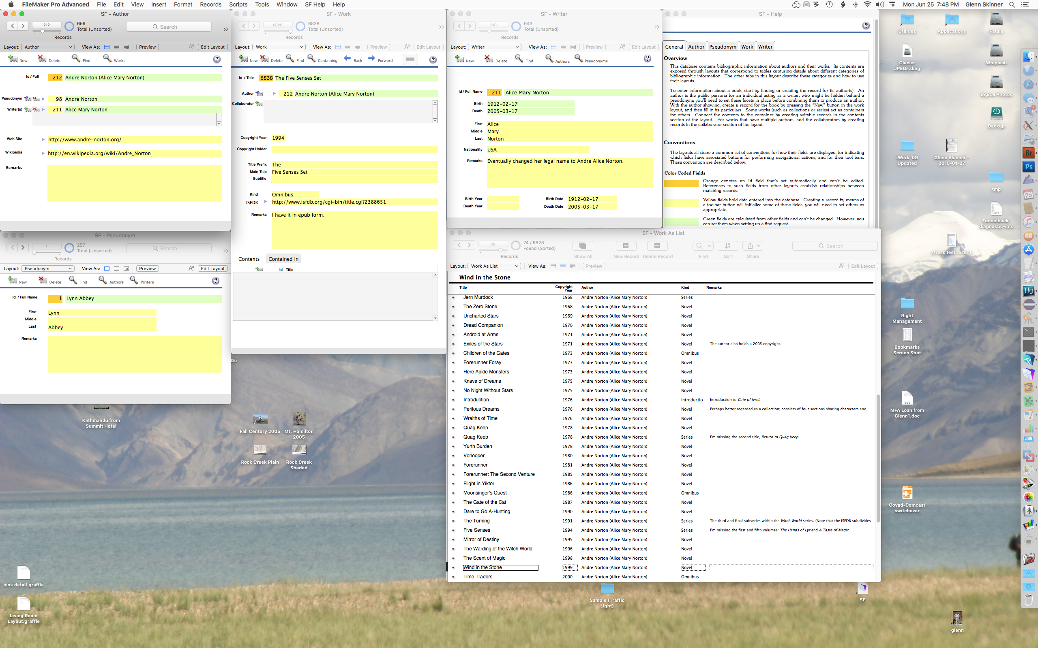Screen dimensions: 1038x648
Task: Click the New record icon in Author window
Action: [13, 59]
